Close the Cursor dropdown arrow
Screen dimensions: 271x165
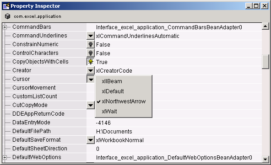[91, 79]
